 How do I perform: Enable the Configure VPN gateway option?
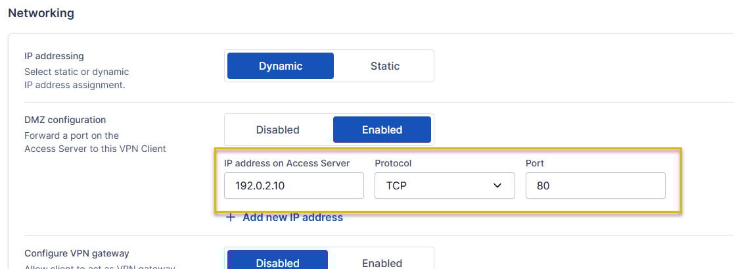382,262
